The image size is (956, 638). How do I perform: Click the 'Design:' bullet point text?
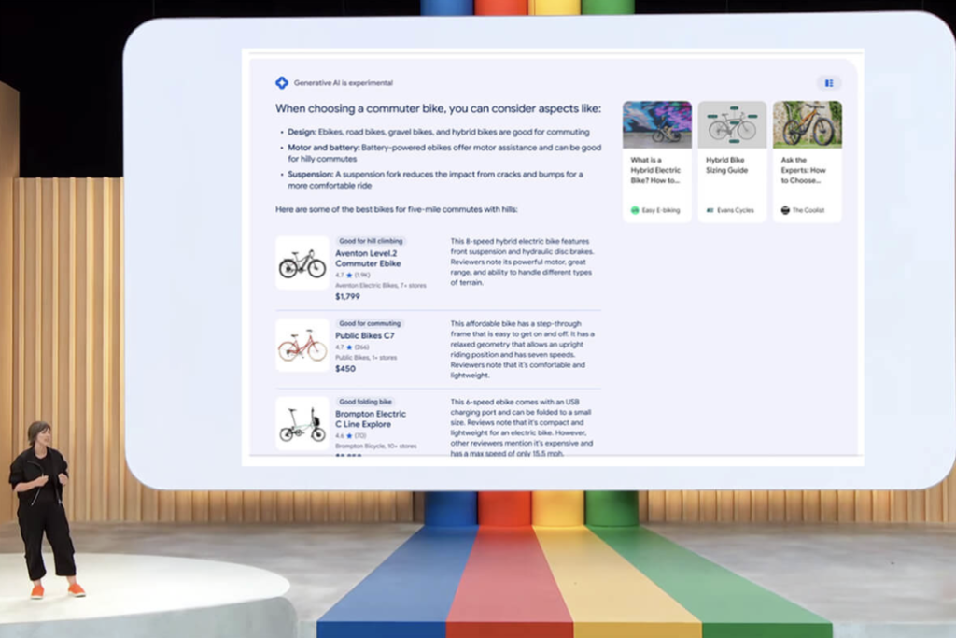click(x=439, y=132)
